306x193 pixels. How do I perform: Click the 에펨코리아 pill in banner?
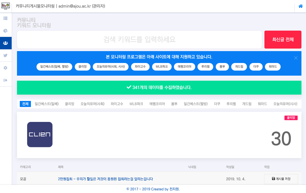tap(185, 67)
